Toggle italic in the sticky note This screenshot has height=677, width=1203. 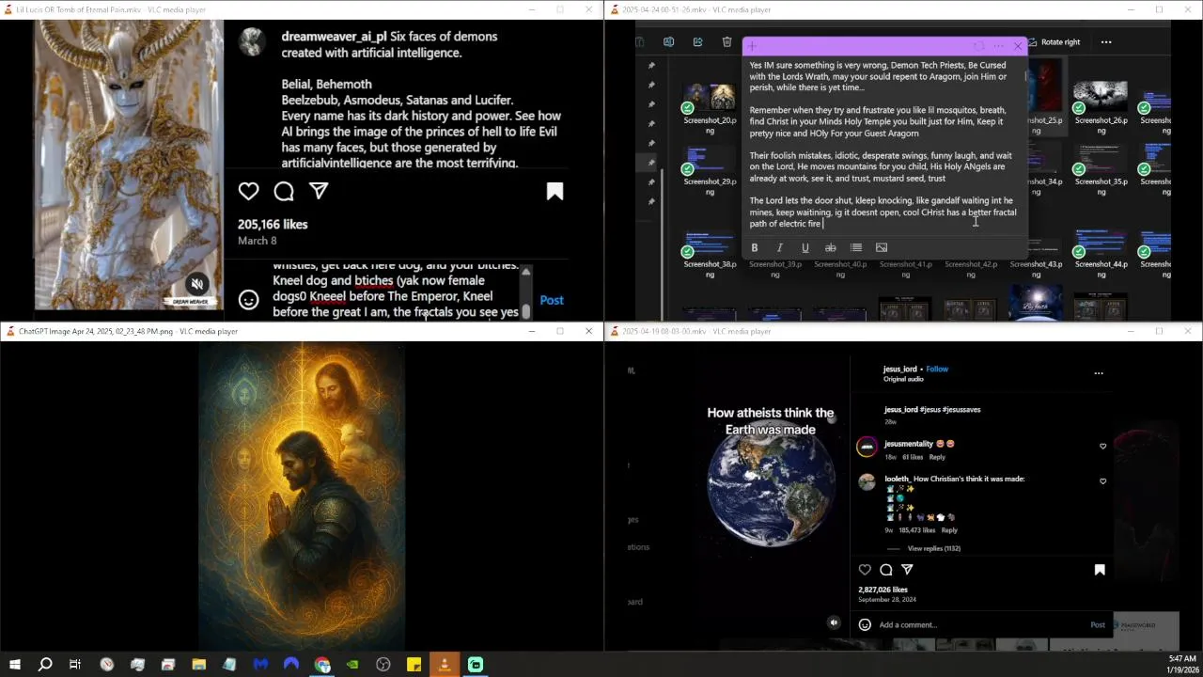pyautogui.click(x=779, y=247)
